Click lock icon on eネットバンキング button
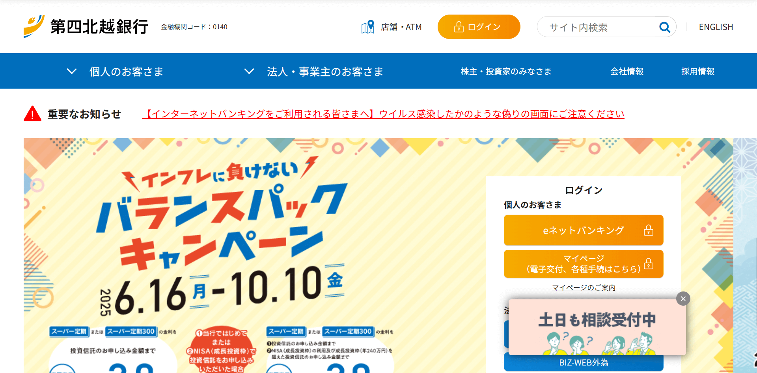This screenshot has height=373, width=757. click(x=649, y=230)
